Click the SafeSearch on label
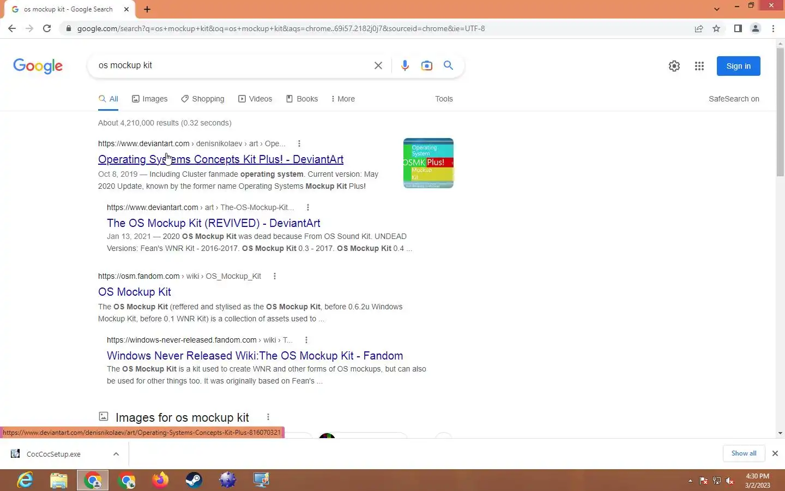 pos(734,99)
